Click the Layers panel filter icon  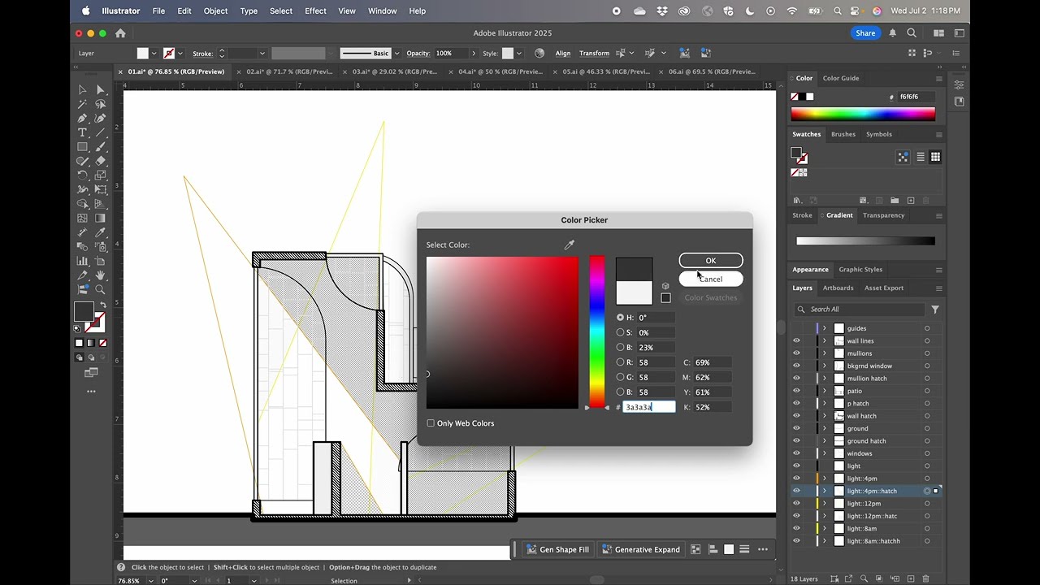click(935, 310)
